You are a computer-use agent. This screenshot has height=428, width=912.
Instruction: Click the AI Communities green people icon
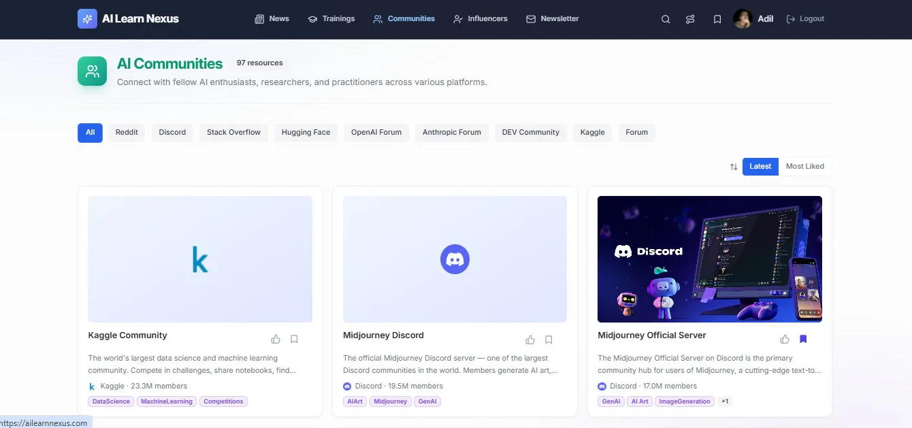(x=92, y=71)
